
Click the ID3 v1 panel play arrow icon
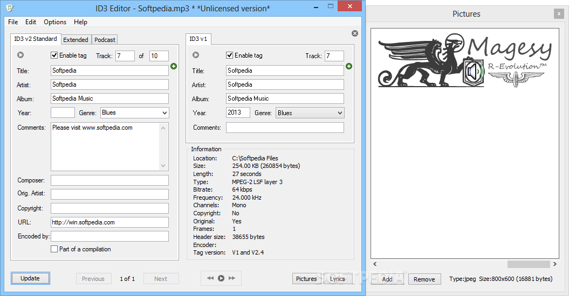[x=196, y=55]
